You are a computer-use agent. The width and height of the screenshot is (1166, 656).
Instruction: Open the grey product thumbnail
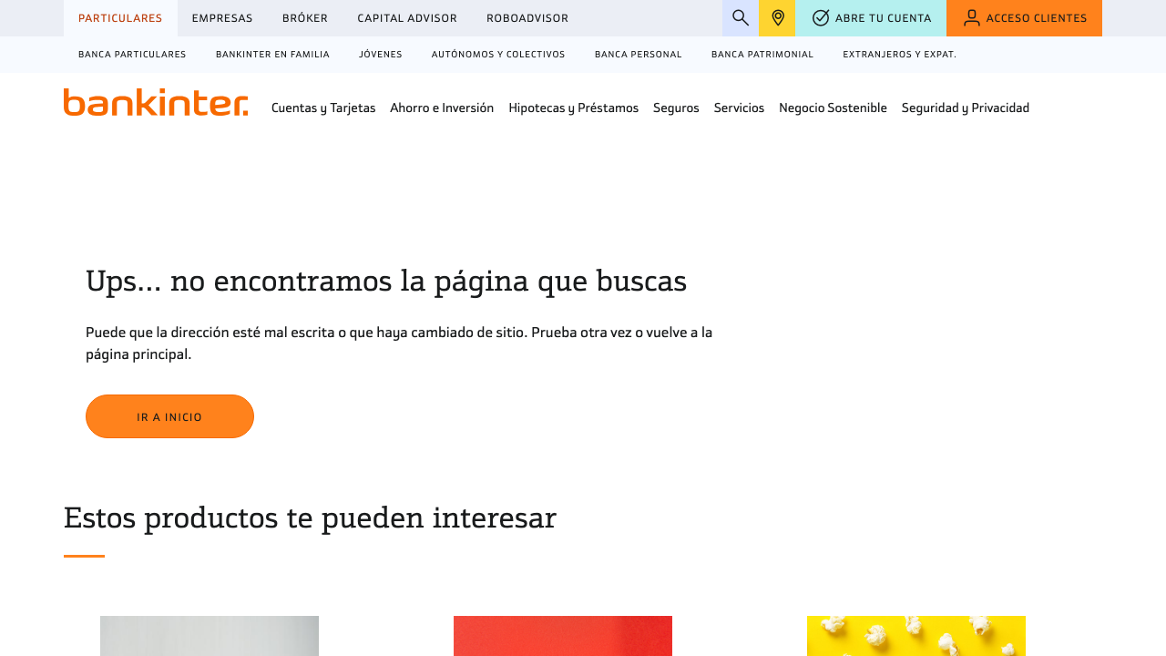210,636
